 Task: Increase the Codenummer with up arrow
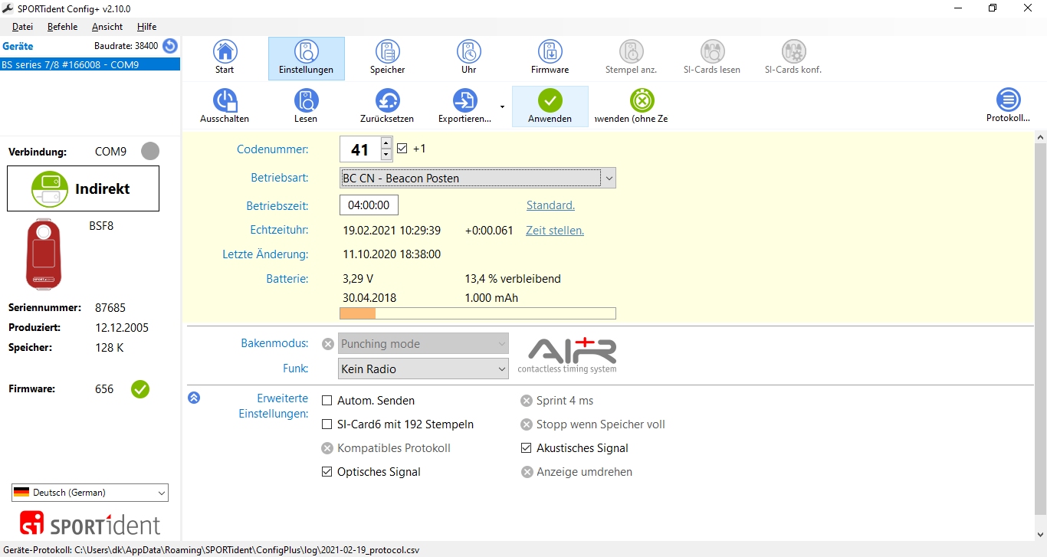[386, 143]
